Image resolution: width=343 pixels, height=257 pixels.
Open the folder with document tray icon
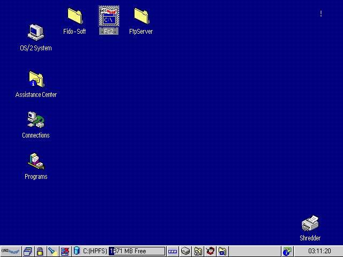(198, 251)
